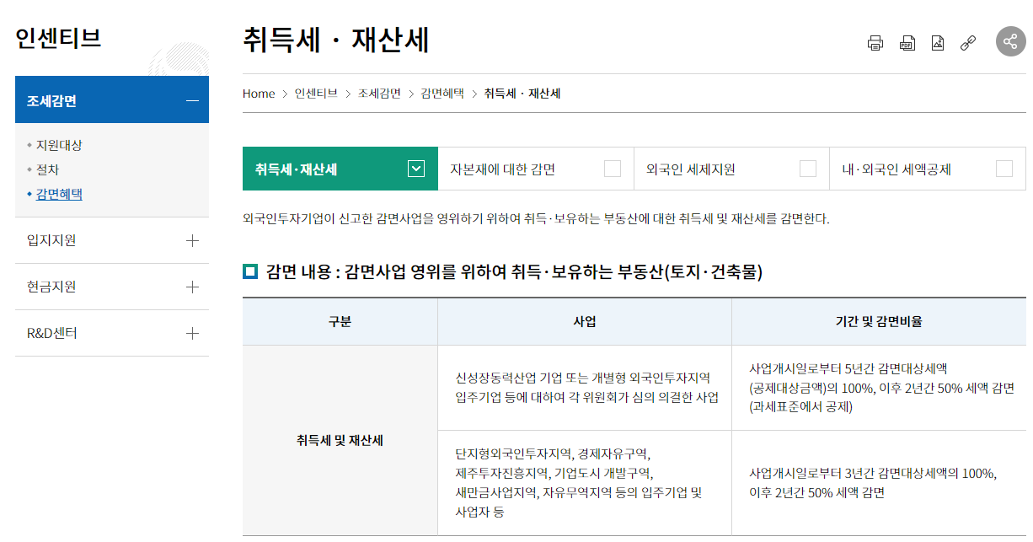Go to 인센티브 in the breadcrumb
Screen dimensions: 1033x542
click(x=316, y=94)
